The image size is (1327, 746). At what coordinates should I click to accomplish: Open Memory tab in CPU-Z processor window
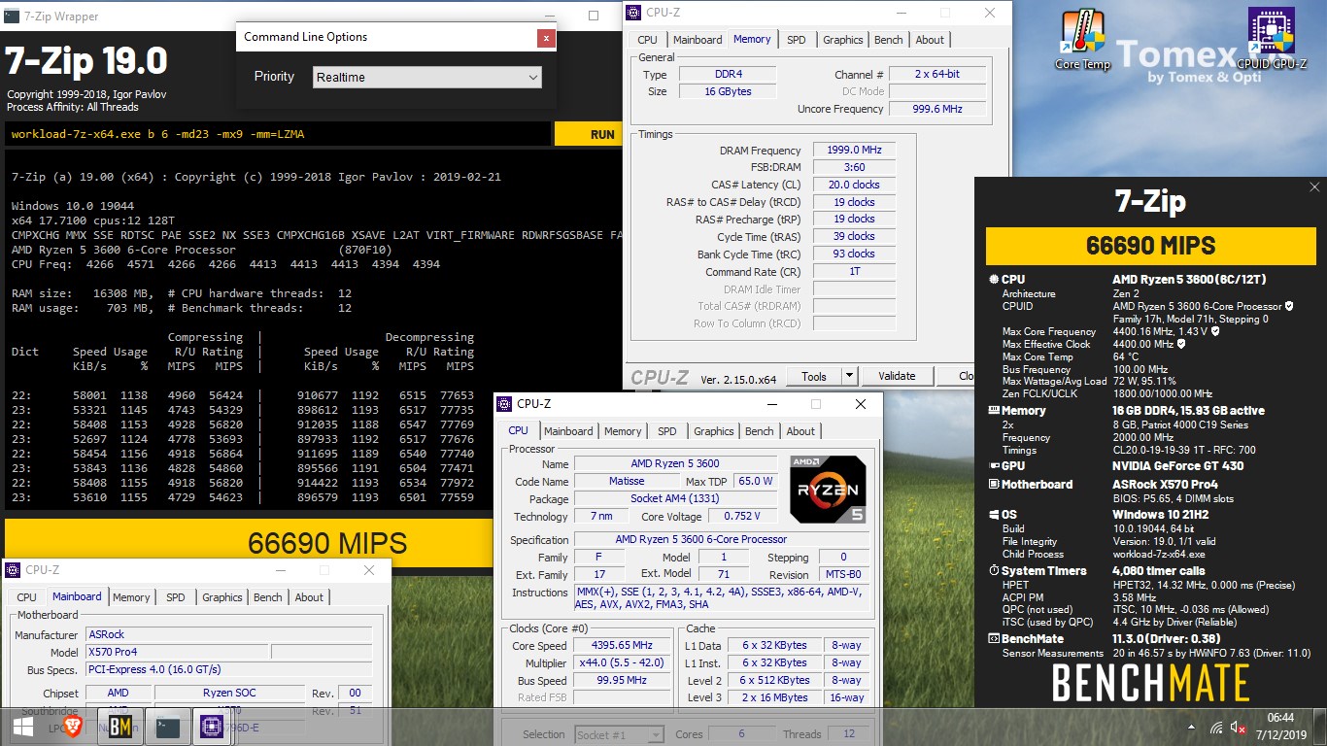click(623, 431)
